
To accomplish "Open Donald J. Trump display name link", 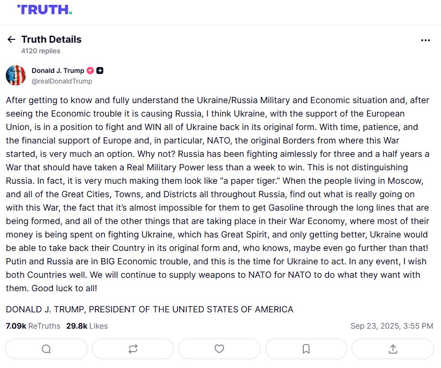I will (x=58, y=71).
